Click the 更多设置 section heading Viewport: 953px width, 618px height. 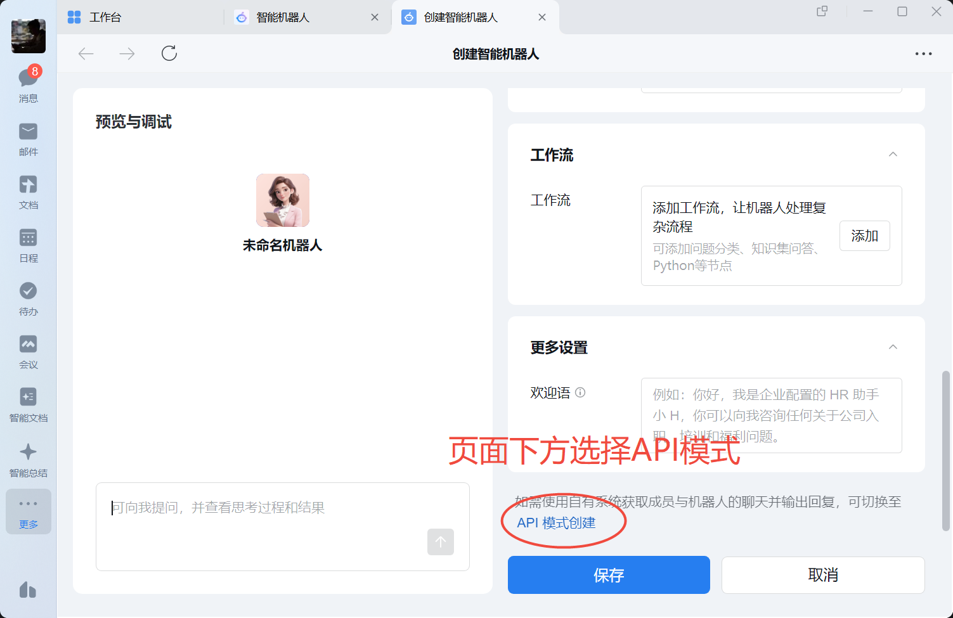pyautogui.click(x=559, y=347)
